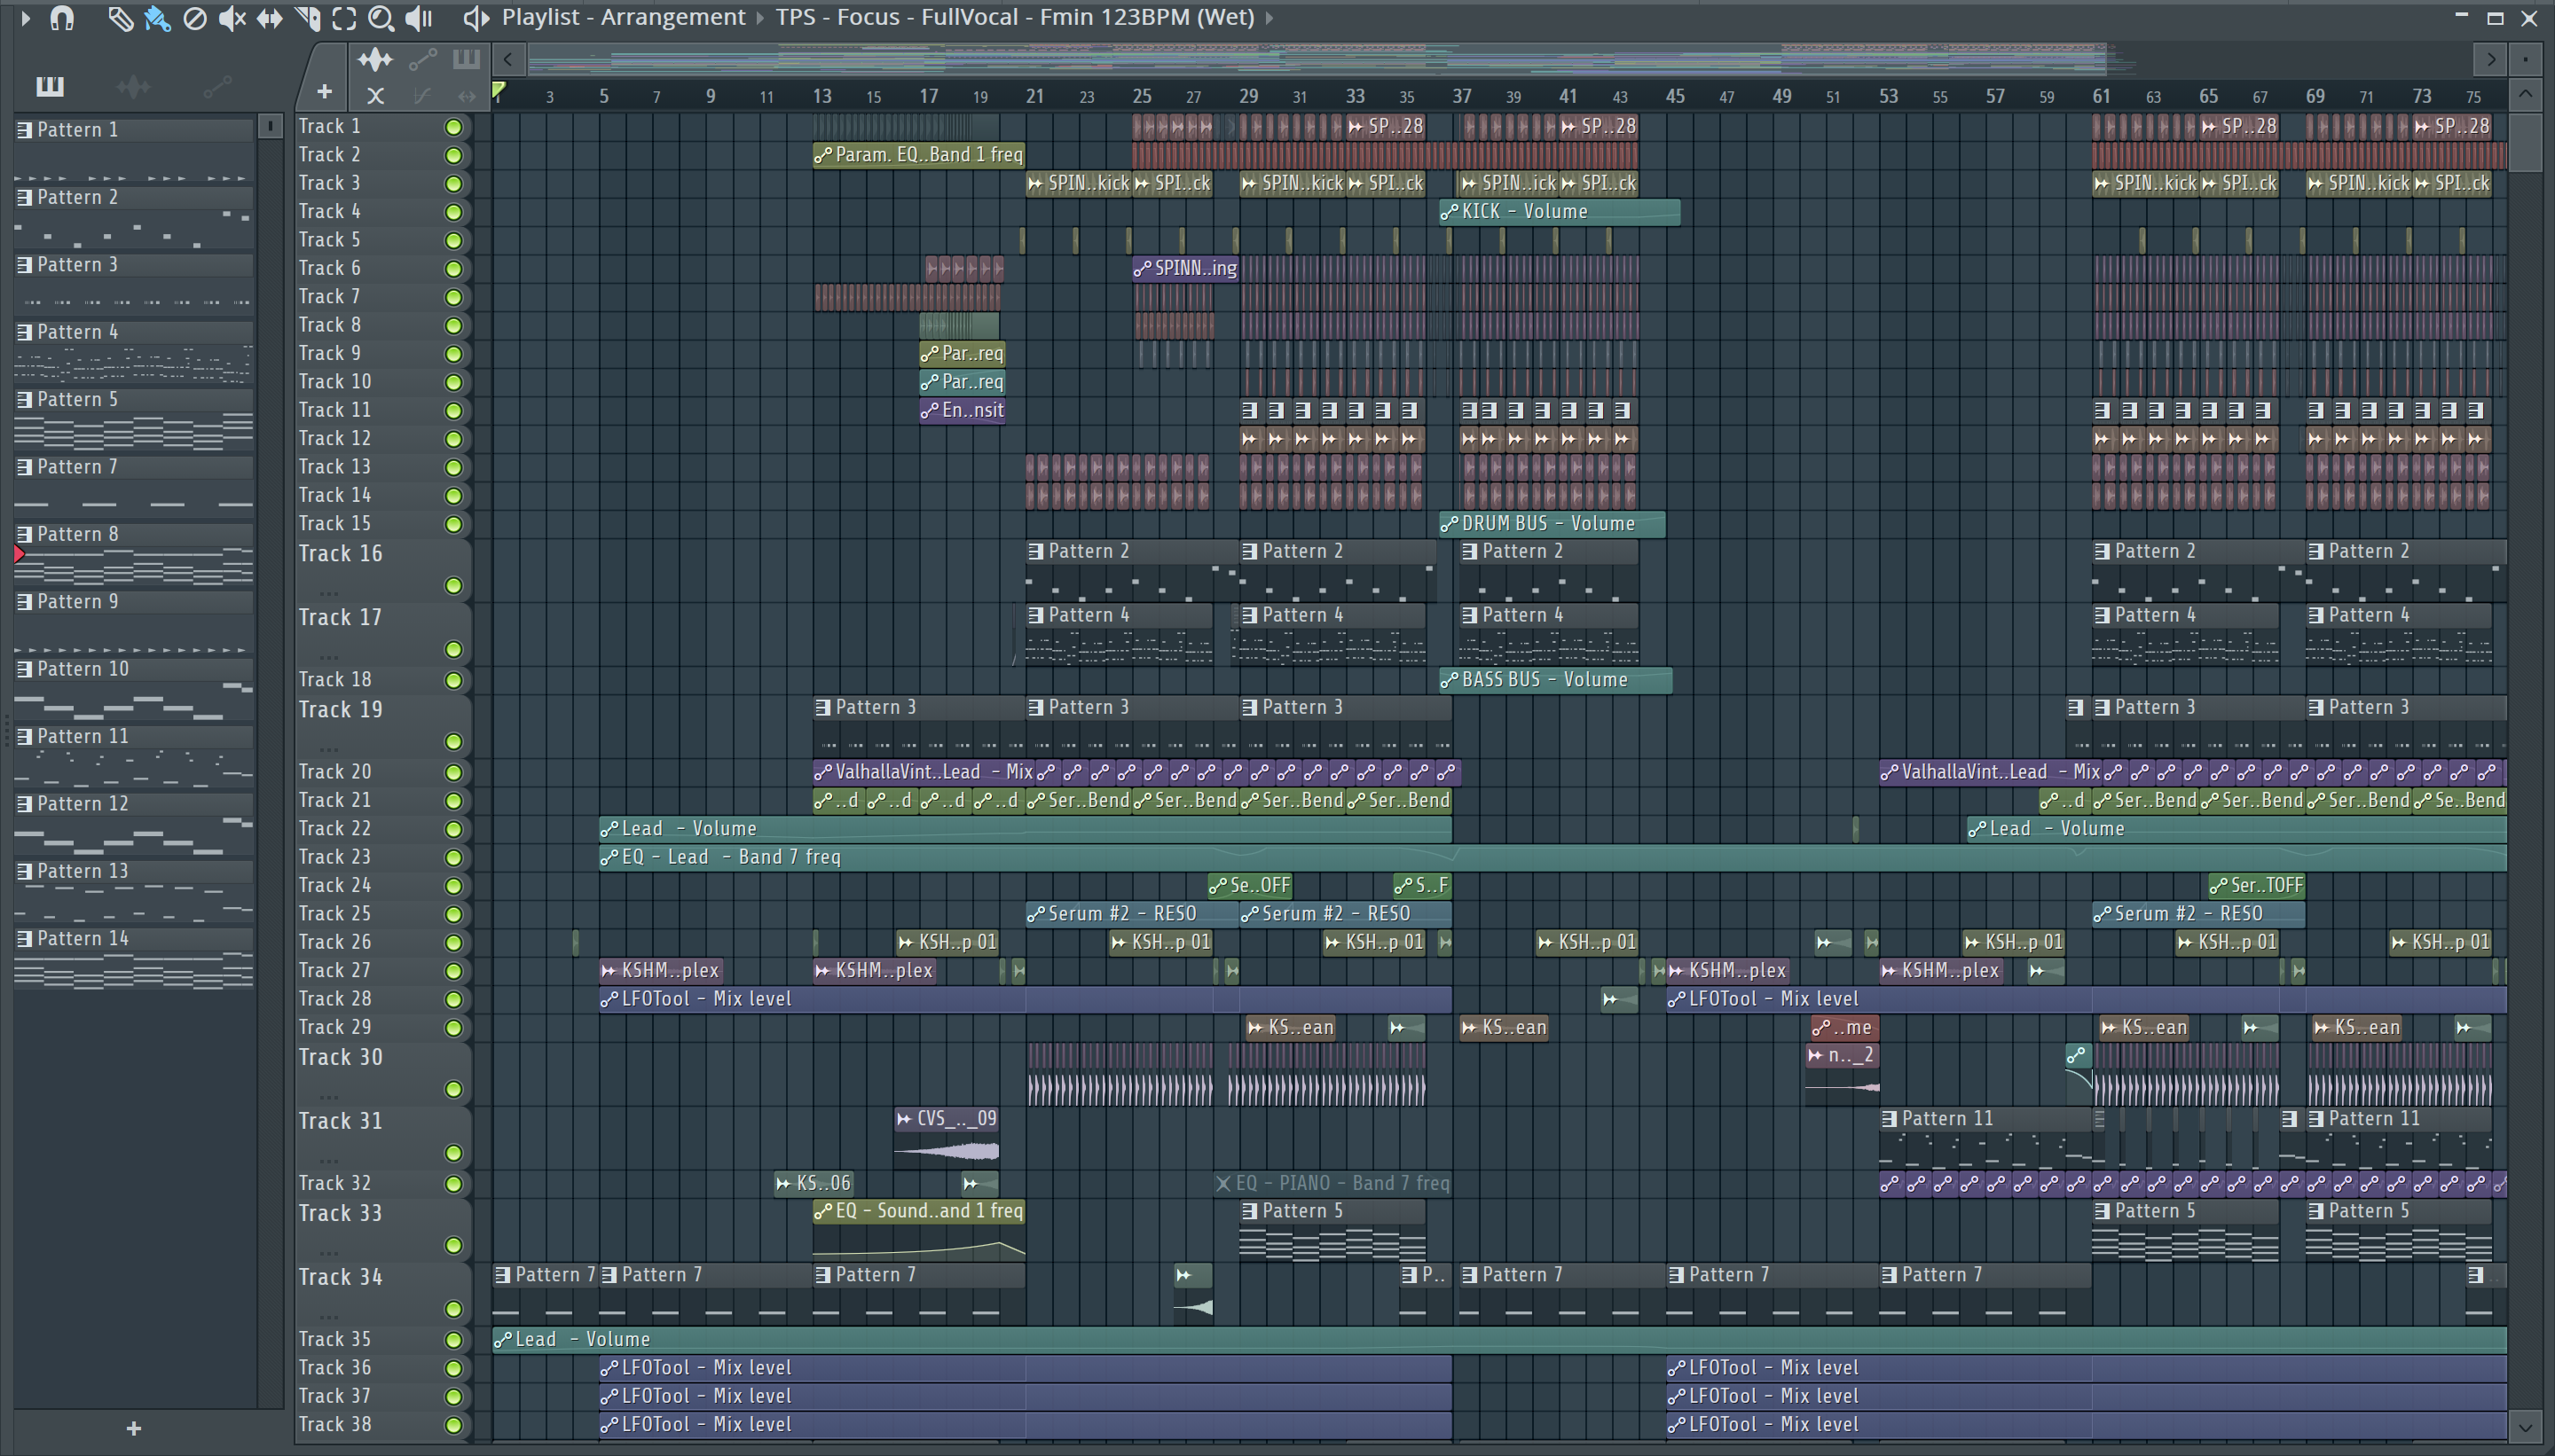Click the Track 19 header label
The width and height of the screenshot is (2555, 1456).
[x=342, y=710]
